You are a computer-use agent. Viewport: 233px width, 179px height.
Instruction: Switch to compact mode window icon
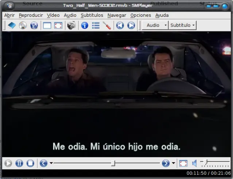pyautogui.click(x=47, y=26)
